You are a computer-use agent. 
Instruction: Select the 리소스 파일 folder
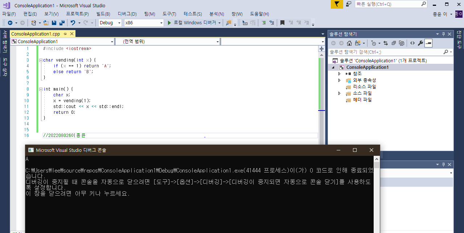(365, 87)
